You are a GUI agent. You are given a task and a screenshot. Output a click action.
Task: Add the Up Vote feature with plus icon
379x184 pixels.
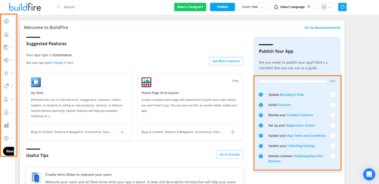coord(122,132)
